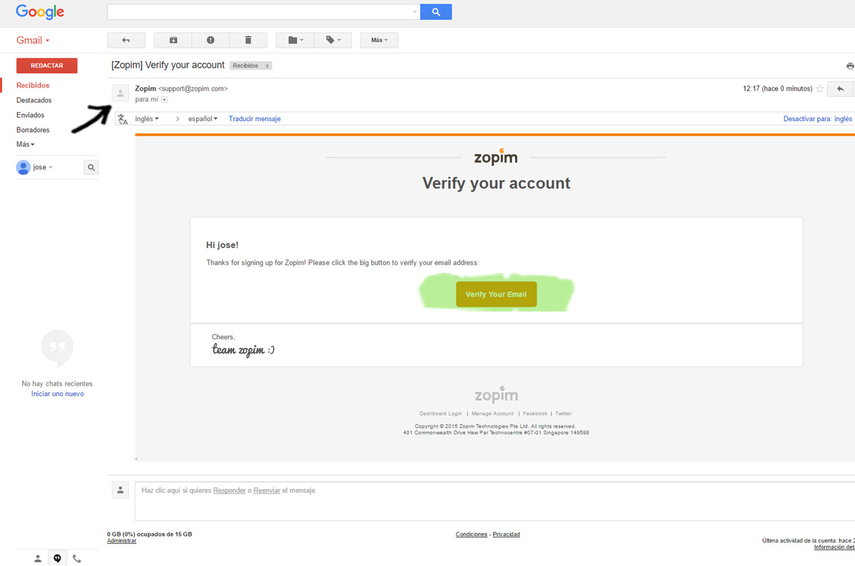The height and width of the screenshot is (566, 855).
Task: Click the back to inbox arrow icon
Action: tap(126, 41)
